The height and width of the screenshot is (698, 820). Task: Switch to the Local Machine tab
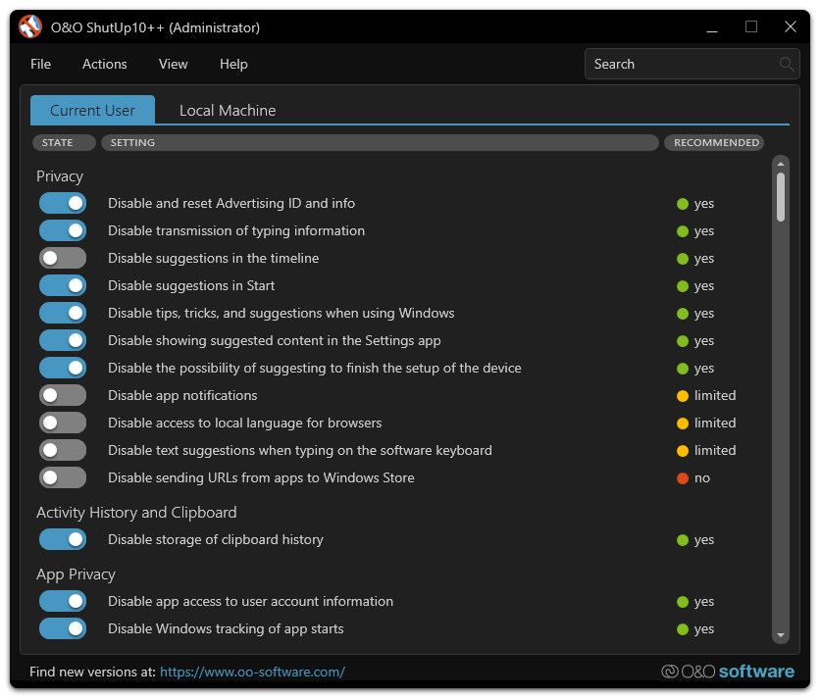228,110
